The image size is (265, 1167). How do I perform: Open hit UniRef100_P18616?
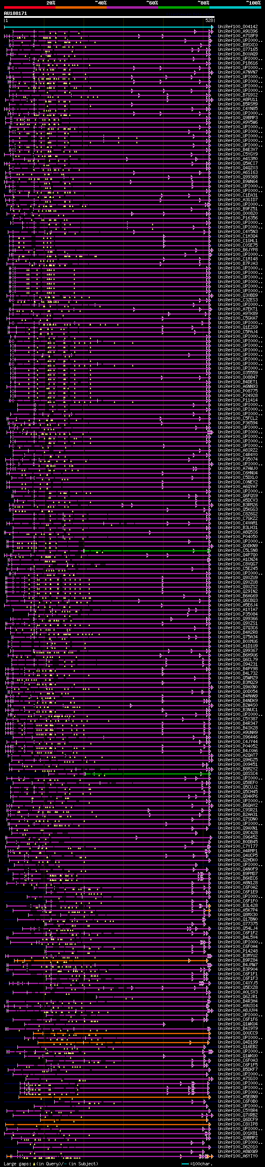tap(238, 63)
